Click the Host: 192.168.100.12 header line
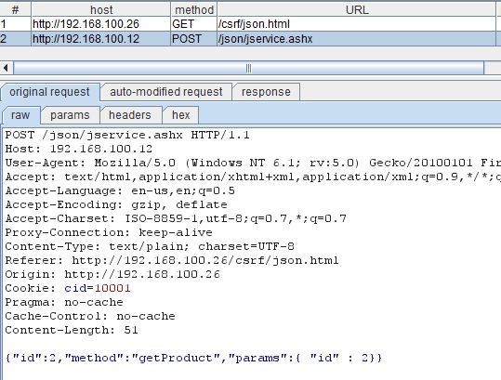The width and height of the screenshot is (501, 380). tap(79, 150)
